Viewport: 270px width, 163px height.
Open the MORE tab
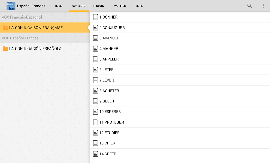click(x=139, y=6)
